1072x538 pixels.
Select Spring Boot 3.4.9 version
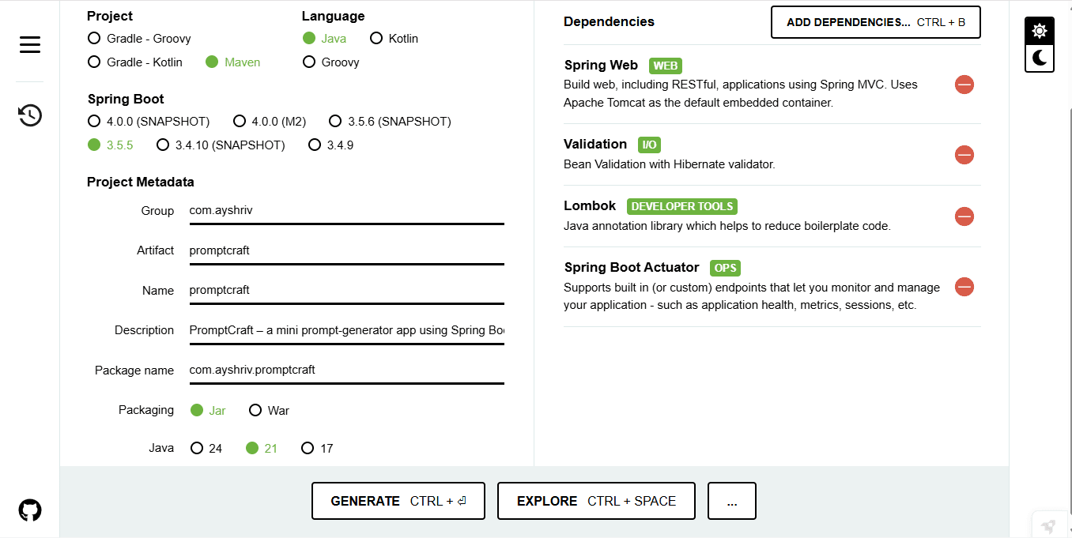pyautogui.click(x=331, y=145)
